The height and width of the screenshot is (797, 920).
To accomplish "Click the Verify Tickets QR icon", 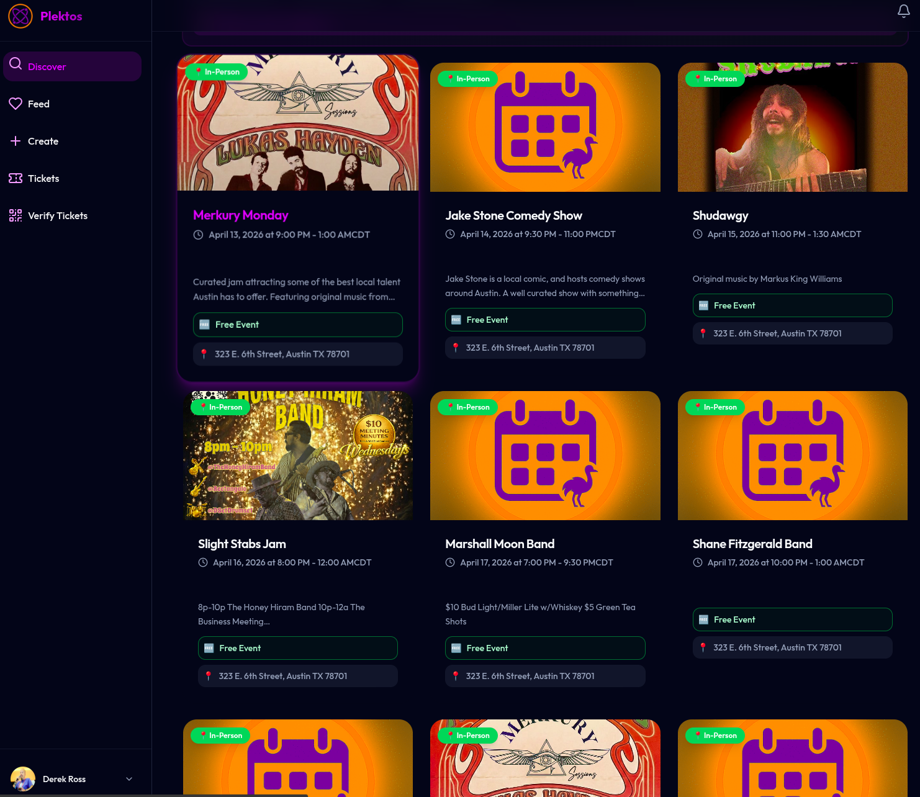I will 16,215.
